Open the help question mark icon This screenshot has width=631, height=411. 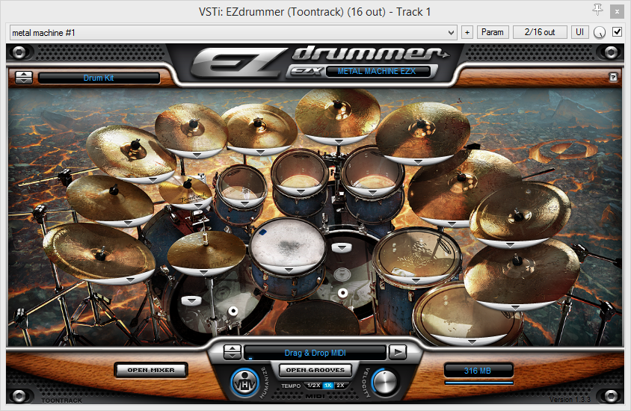click(613, 77)
